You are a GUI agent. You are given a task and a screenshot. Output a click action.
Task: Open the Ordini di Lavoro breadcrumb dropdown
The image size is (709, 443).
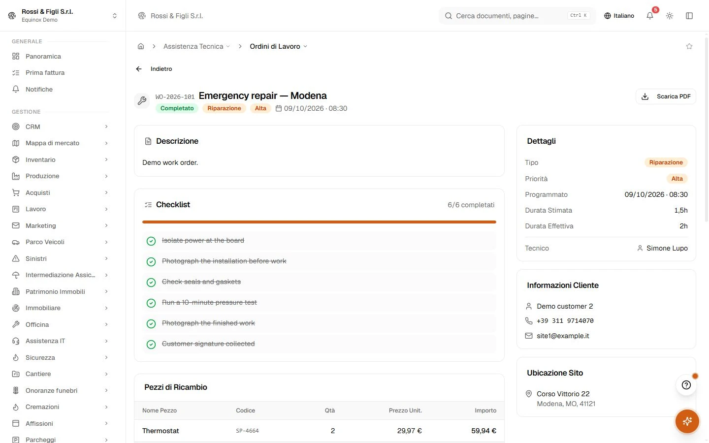click(x=279, y=46)
